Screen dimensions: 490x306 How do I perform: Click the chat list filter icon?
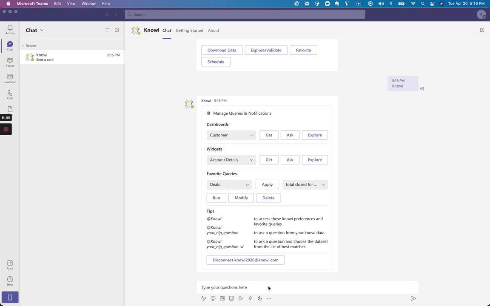tap(107, 30)
